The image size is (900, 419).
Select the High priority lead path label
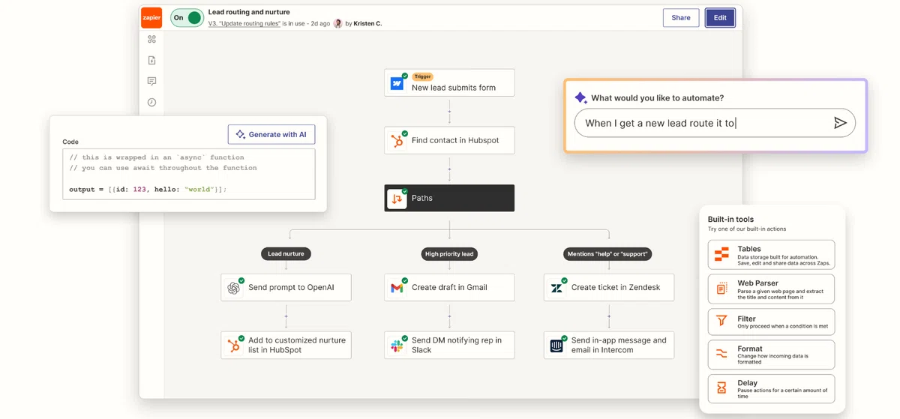pyautogui.click(x=449, y=253)
